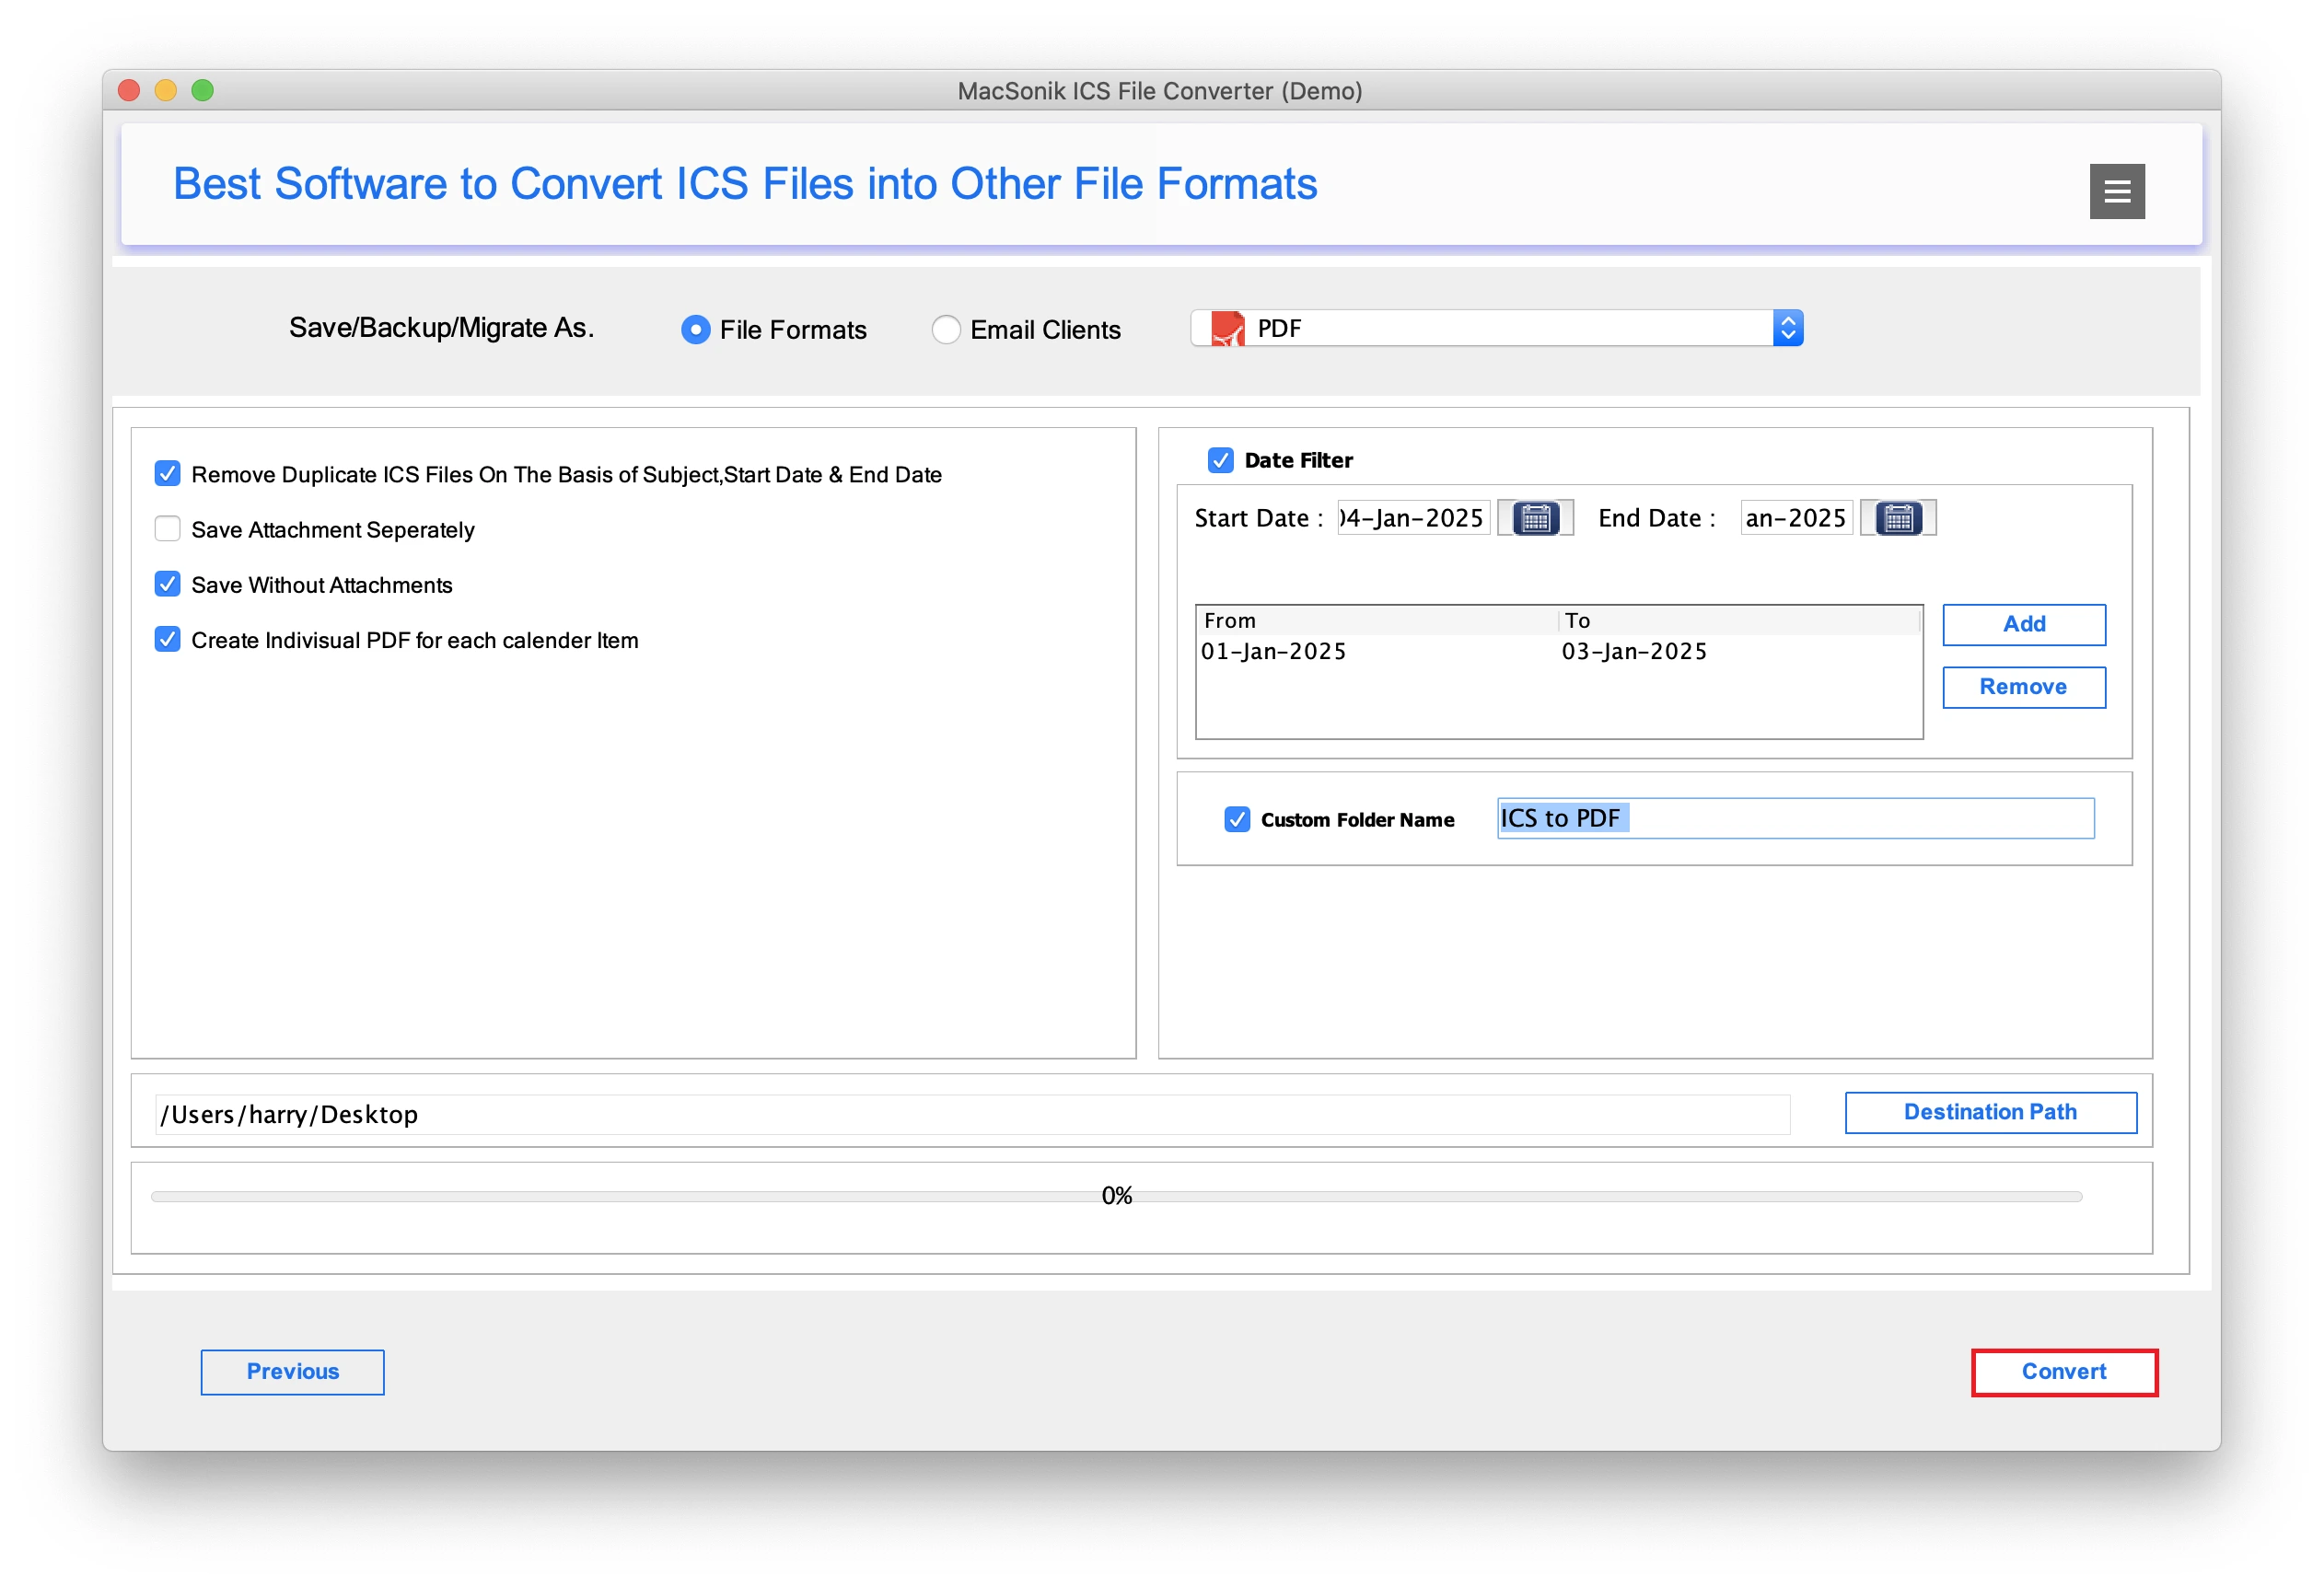Open the End Date calendar picker

pyautogui.click(x=1897, y=518)
